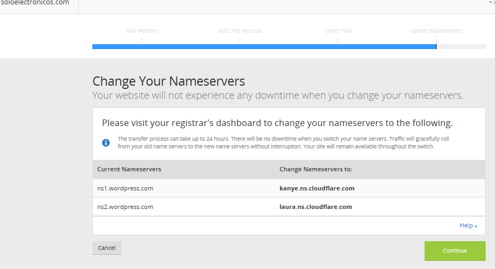
Task: Click the laura.ns.cloudflare.com nameserver
Action: (315, 207)
